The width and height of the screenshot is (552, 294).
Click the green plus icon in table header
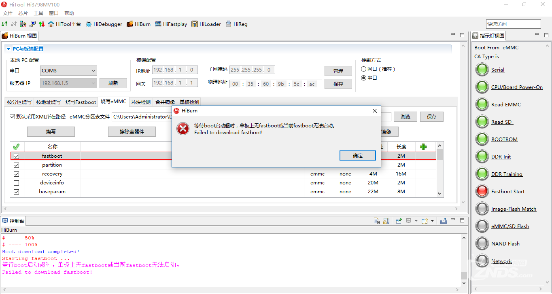[423, 147]
